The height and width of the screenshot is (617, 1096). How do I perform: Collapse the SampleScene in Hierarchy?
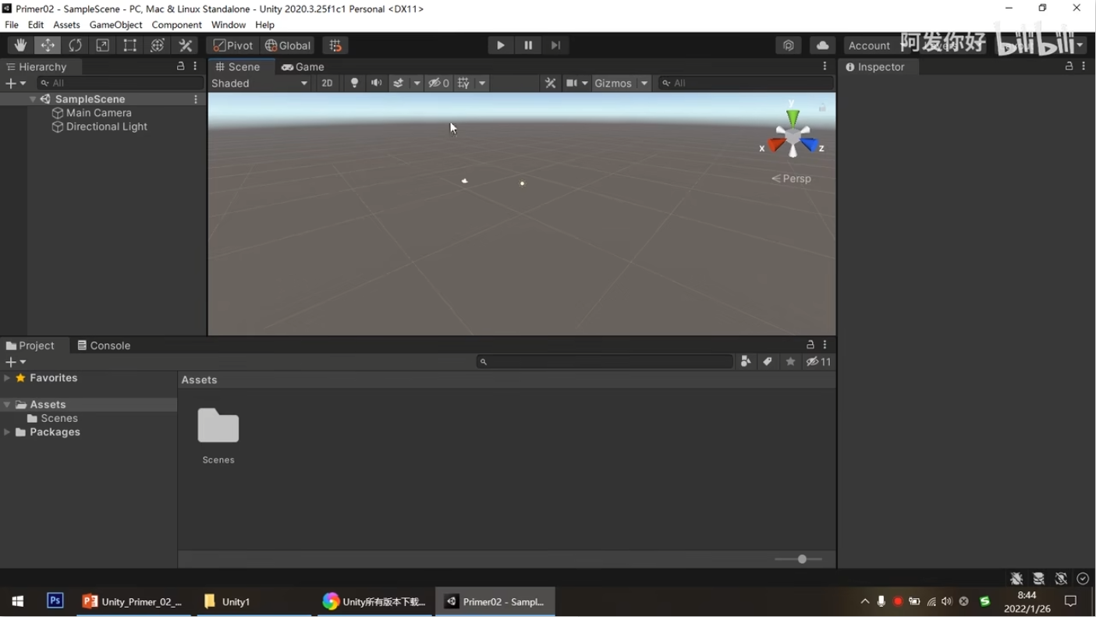(33, 99)
